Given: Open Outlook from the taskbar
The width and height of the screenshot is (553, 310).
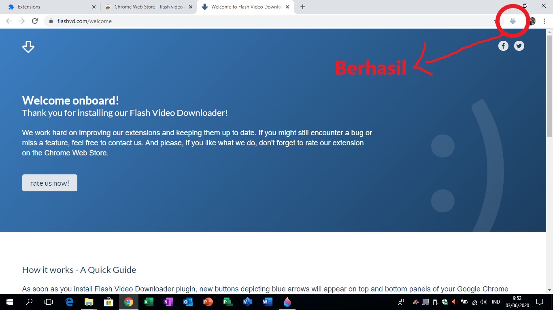Looking at the screenshot, I should point(188,302).
